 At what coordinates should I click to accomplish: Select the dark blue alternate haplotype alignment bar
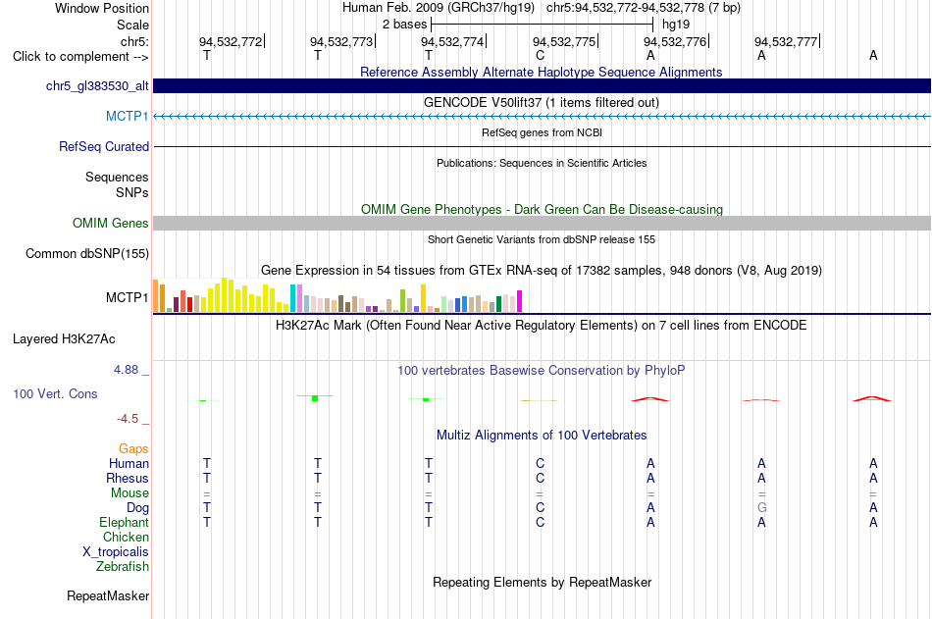click(x=542, y=85)
